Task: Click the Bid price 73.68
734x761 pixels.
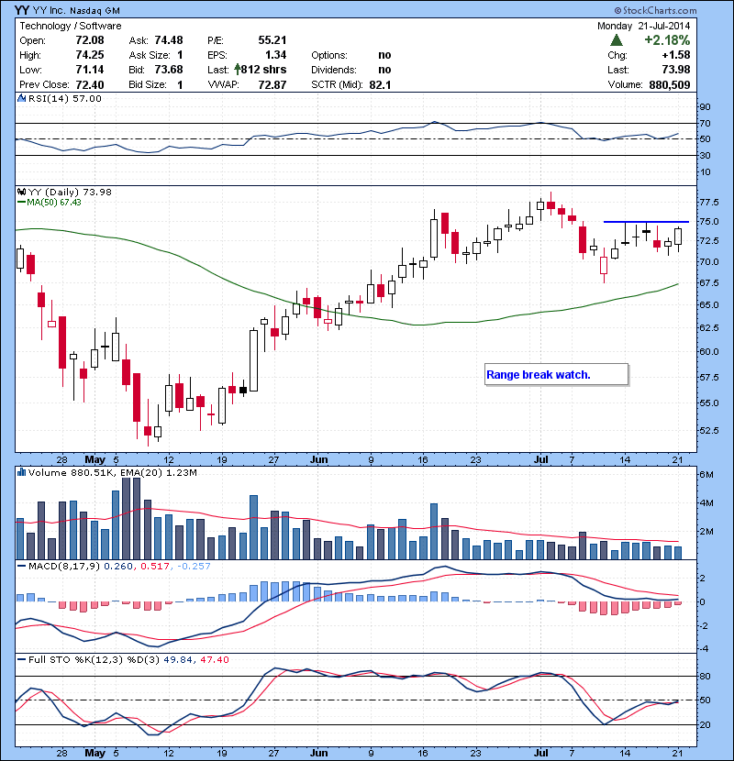Action: tap(169, 70)
